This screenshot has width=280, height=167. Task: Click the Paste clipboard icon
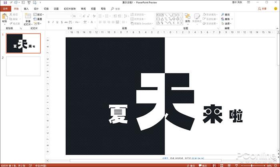pyautogui.click(x=4, y=18)
